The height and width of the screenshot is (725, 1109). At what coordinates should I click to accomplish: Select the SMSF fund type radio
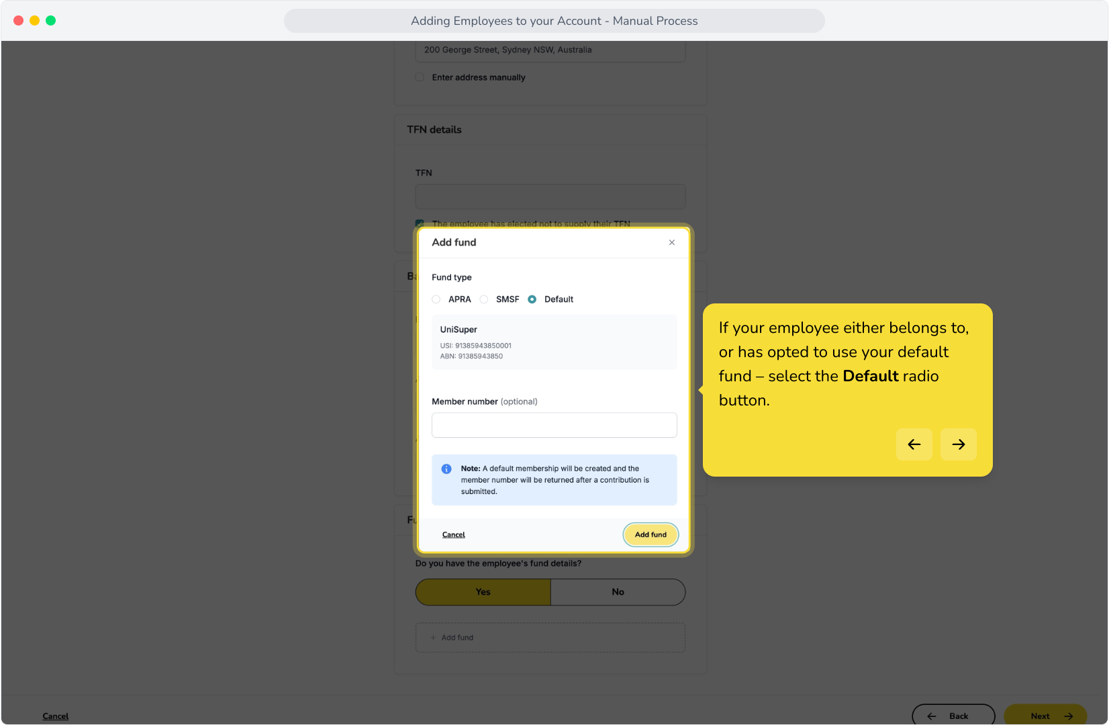(x=484, y=299)
